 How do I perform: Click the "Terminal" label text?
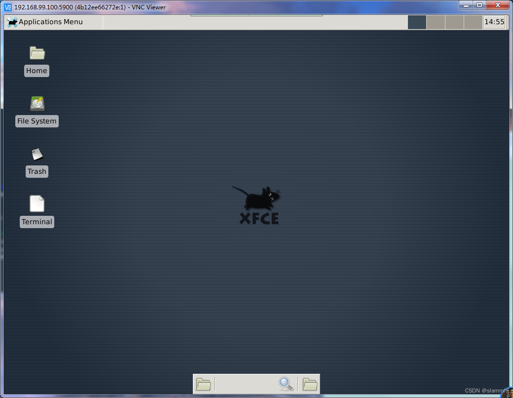pyautogui.click(x=37, y=222)
